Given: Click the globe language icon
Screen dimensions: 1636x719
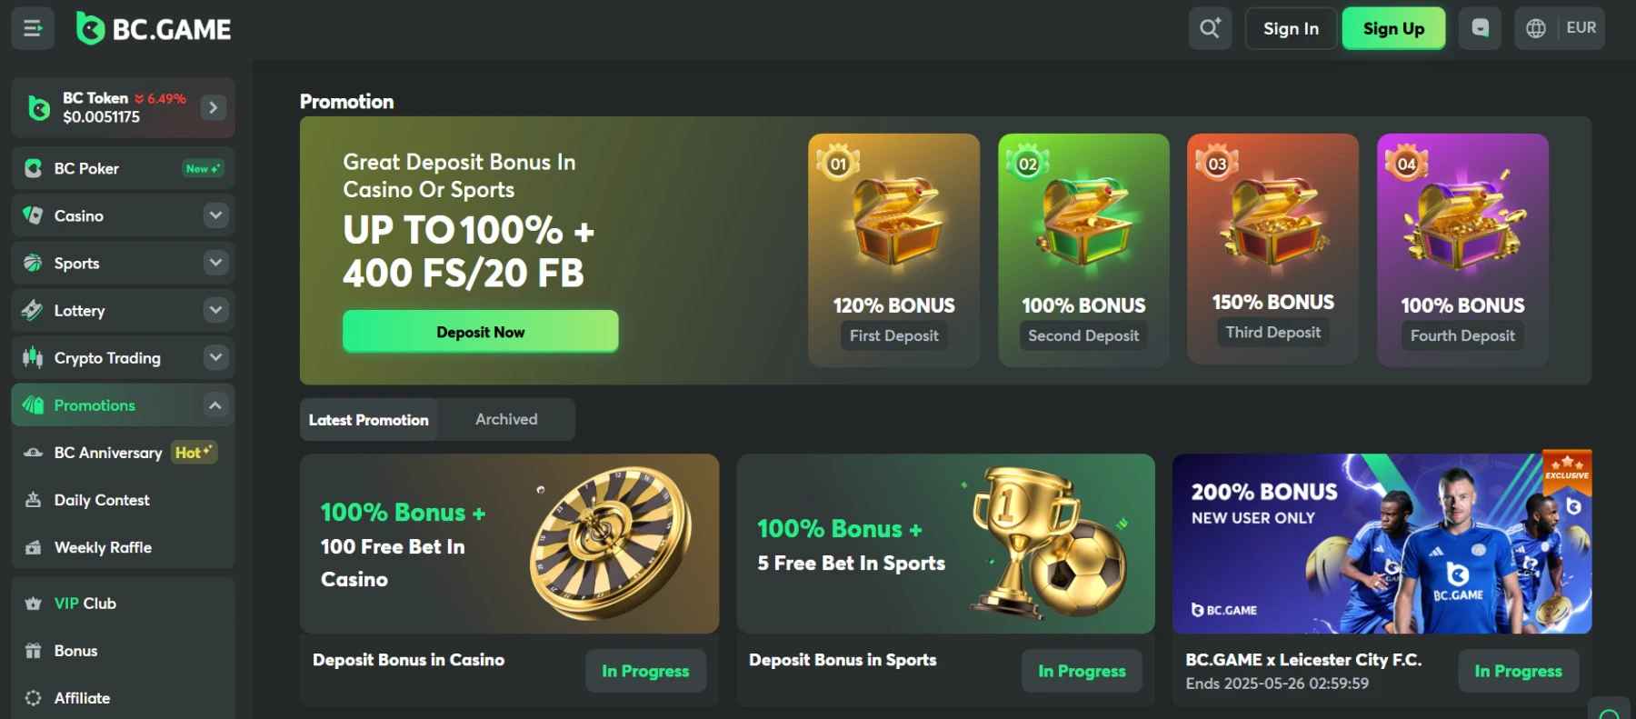Looking at the screenshot, I should point(1536,28).
